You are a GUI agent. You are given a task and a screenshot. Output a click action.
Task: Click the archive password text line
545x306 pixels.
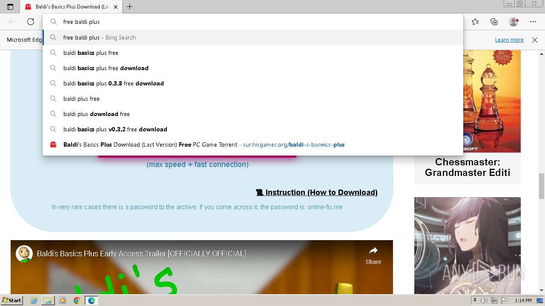point(197,207)
